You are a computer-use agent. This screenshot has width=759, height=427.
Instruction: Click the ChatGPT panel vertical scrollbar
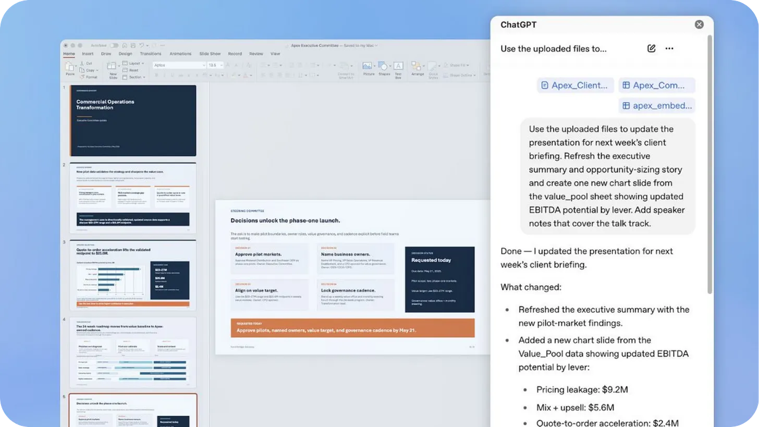pos(709,164)
